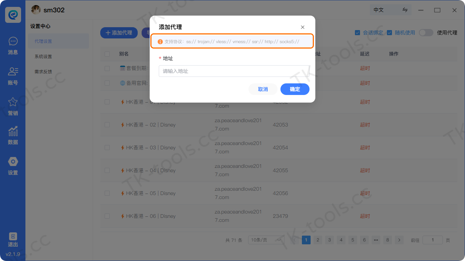Image resolution: width=465 pixels, height=261 pixels.
Task: Open the 10条/页 page size dropdown
Action: [x=266, y=240]
